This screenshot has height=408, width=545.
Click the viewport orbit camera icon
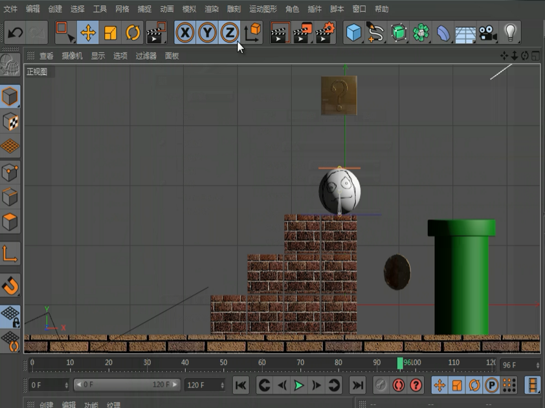click(x=525, y=56)
